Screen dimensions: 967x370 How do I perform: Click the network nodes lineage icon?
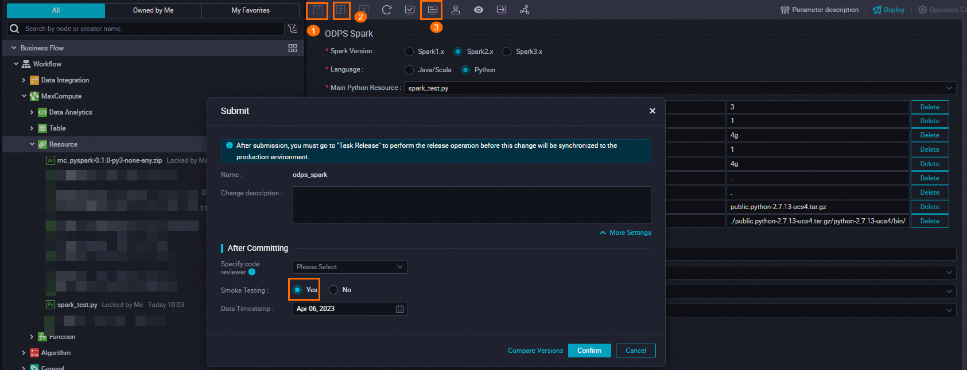point(525,10)
